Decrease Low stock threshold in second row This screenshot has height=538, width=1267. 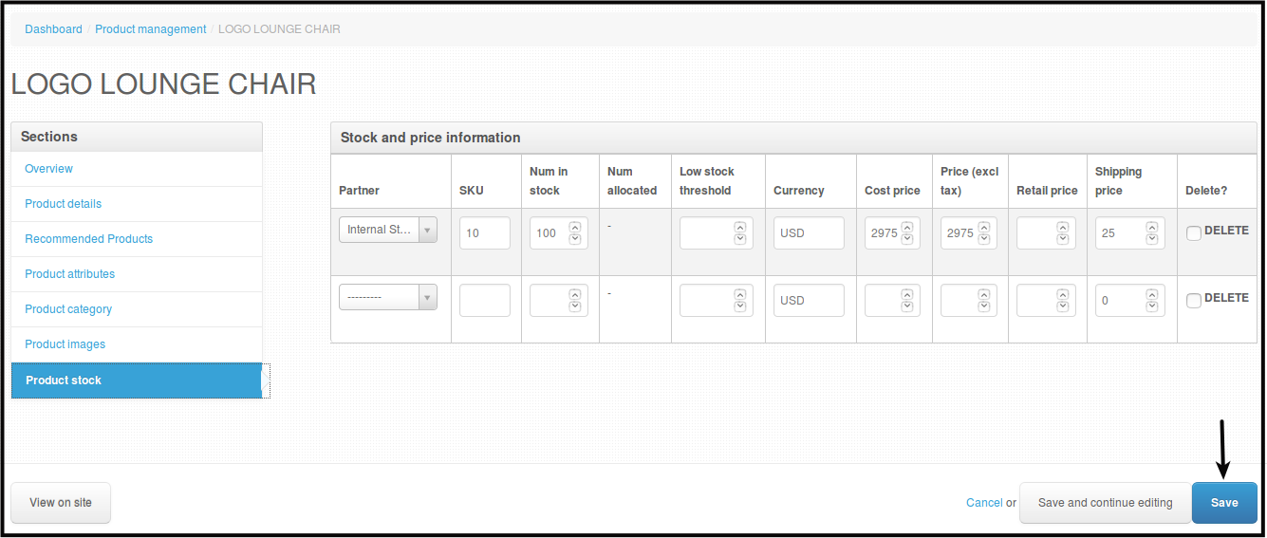click(x=740, y=306)
